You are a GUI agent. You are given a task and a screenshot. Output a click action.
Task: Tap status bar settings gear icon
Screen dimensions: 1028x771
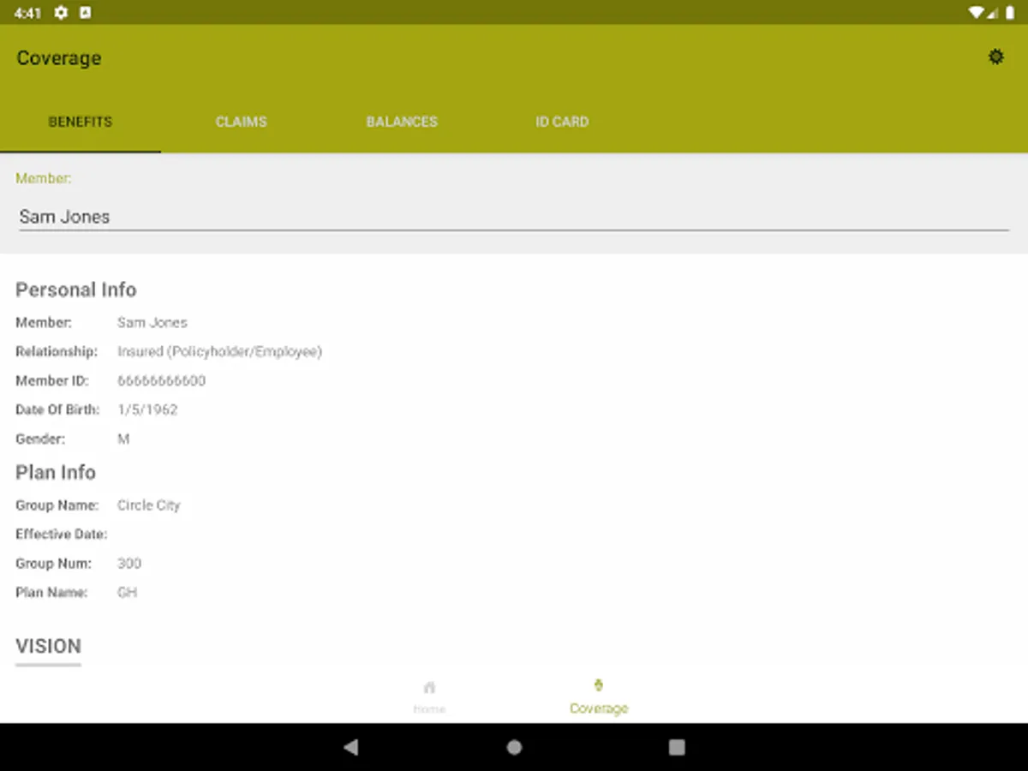61,12
